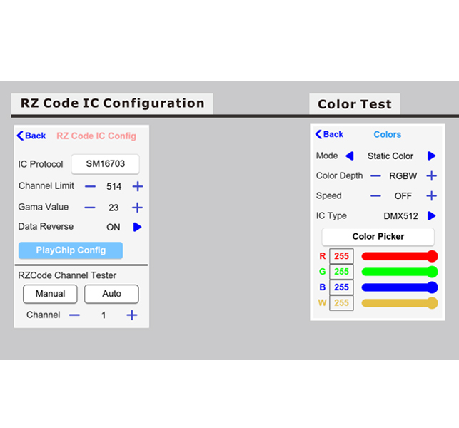This screenshot has width=459, height=428.
Task: Open the IC Protocol SM16703 selector
Action: pos(105,164)
